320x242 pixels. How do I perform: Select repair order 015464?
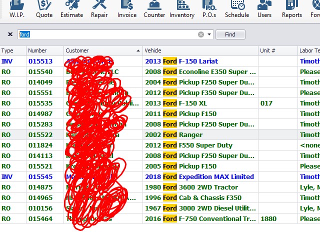tap(40, 218)
